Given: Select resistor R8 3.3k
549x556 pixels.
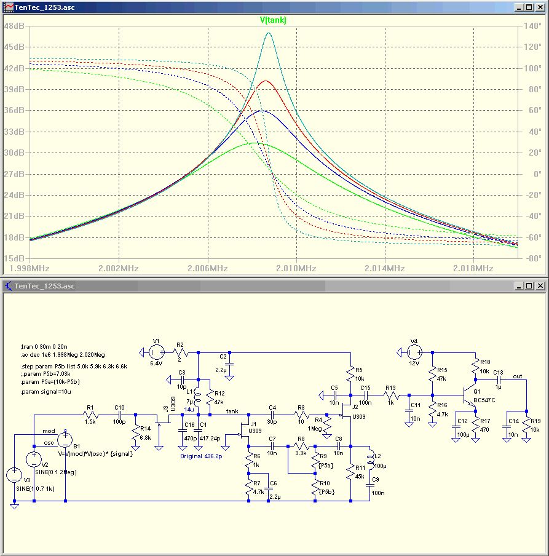Looking at the screenshot, I should coord(301,446).
